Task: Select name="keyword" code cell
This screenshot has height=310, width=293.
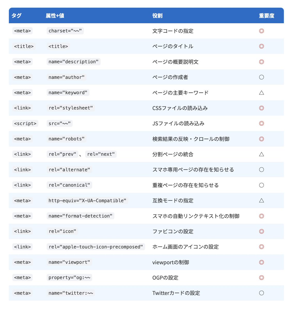Action: click(68, 92)
